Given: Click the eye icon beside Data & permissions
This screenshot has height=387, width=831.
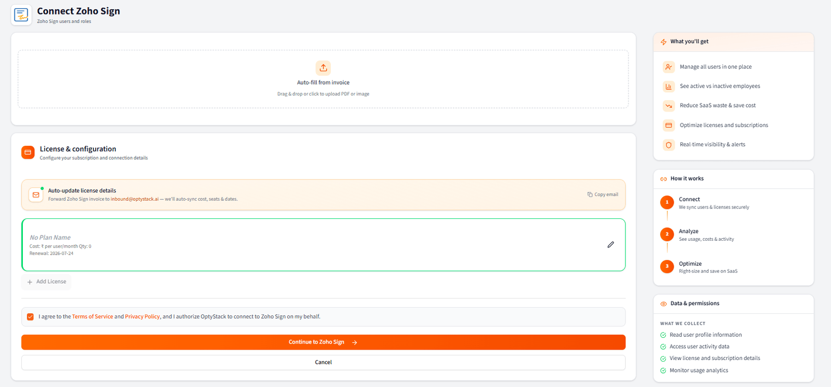Looking at the screenshot, I should [x=663, y=304].
